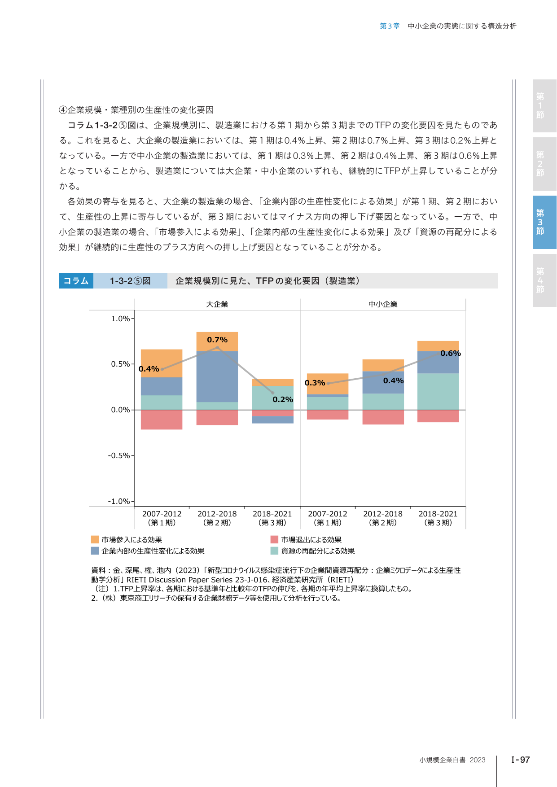This screenshot has height=787, width=557.
Task: Select the 第1節 side tab
Action: (544, 106)
